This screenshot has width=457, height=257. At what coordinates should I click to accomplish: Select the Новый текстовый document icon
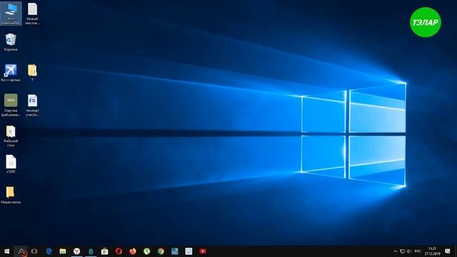[x=32, y=14]
